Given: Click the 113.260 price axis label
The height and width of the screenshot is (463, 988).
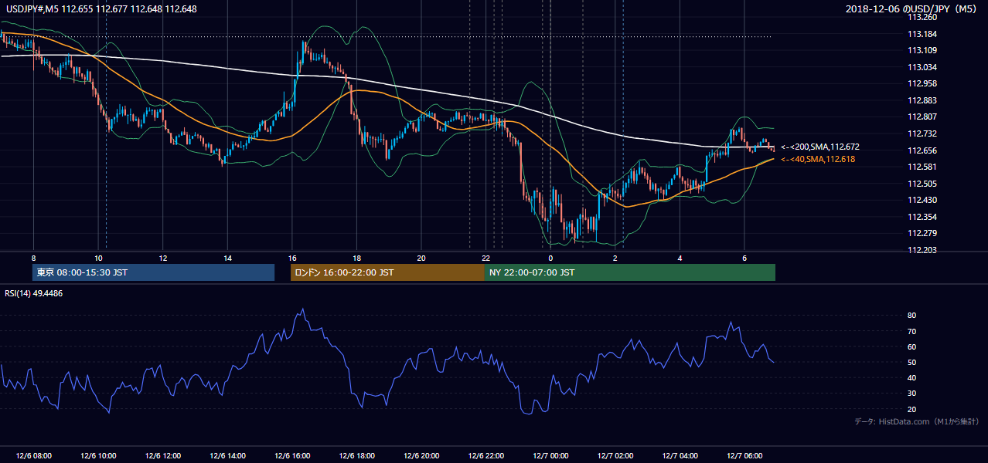Looking at the screenshot, I should 922,17.
